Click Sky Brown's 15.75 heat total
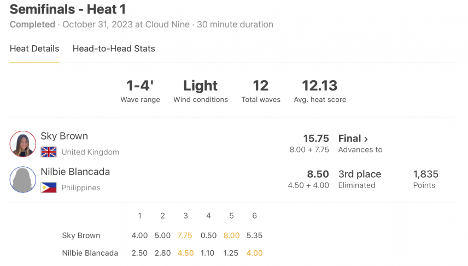 point(316,138)
